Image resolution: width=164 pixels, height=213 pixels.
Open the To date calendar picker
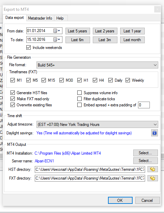[x=57, y=39]
